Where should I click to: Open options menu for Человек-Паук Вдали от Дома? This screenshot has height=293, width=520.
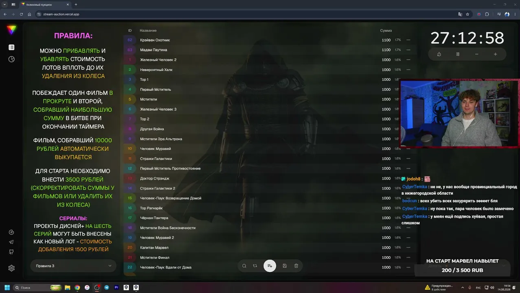pyautogui.click(x=408, y=267)
